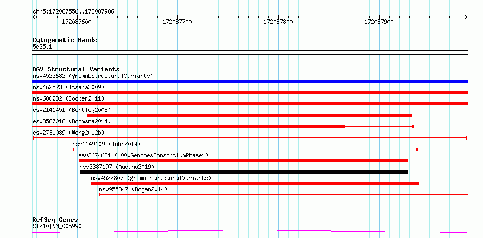
Task: Open variant label esv3567016 (Boomsma2014)
Action: [72, 121]
